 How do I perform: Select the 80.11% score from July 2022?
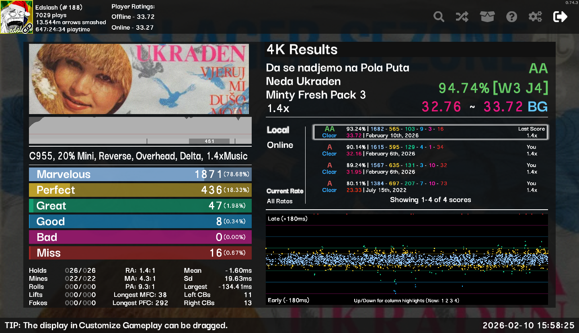coord(430,187)
